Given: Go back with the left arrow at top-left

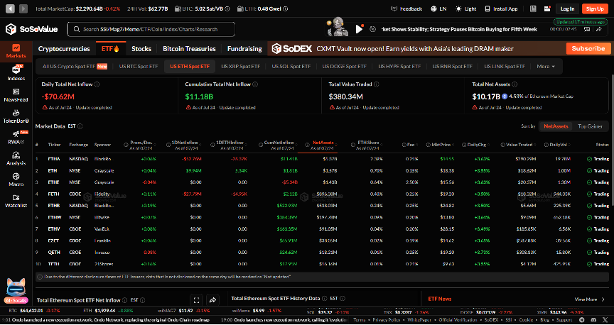Looking at the screenshot, I should click(x=10, y=9).
